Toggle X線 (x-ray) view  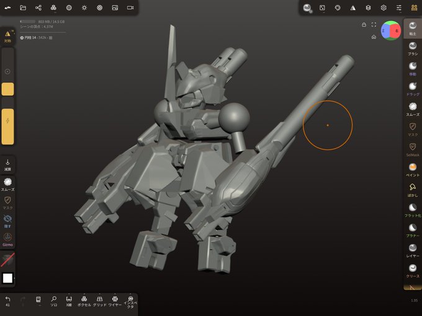coord(69,301)
